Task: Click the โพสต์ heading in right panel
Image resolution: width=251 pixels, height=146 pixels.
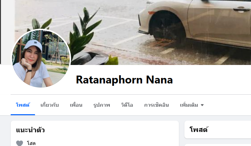Action: pyautogui.click(x=199, y=130)
